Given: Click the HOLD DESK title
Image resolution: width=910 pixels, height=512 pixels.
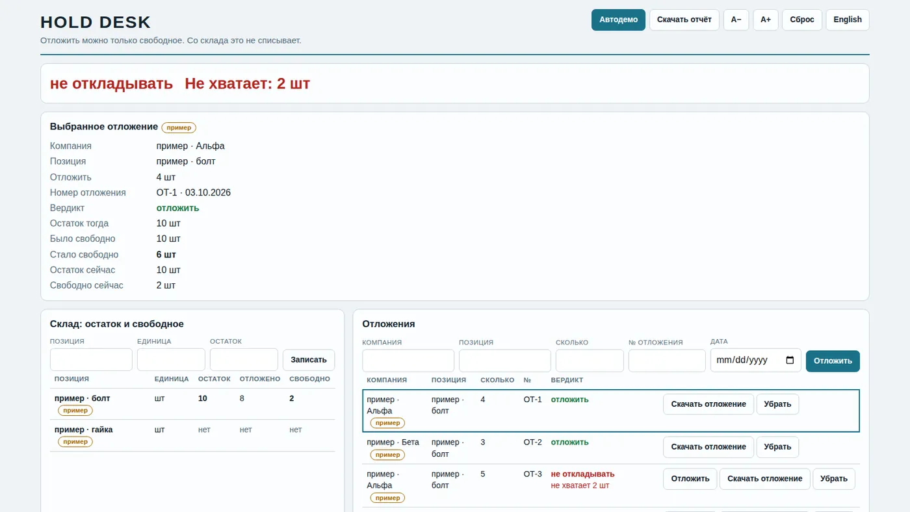Looking at the screenshot, I should click(96, 22).
